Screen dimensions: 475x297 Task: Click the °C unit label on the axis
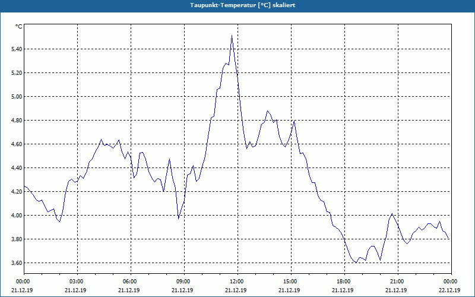pos(19,27)
